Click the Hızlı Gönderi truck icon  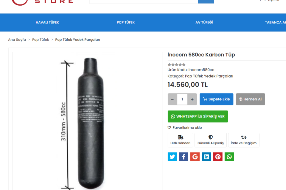[180, 137]
